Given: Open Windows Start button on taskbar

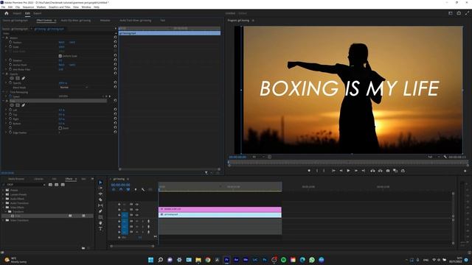Looking at the screenshot, I should coord(150,260).
